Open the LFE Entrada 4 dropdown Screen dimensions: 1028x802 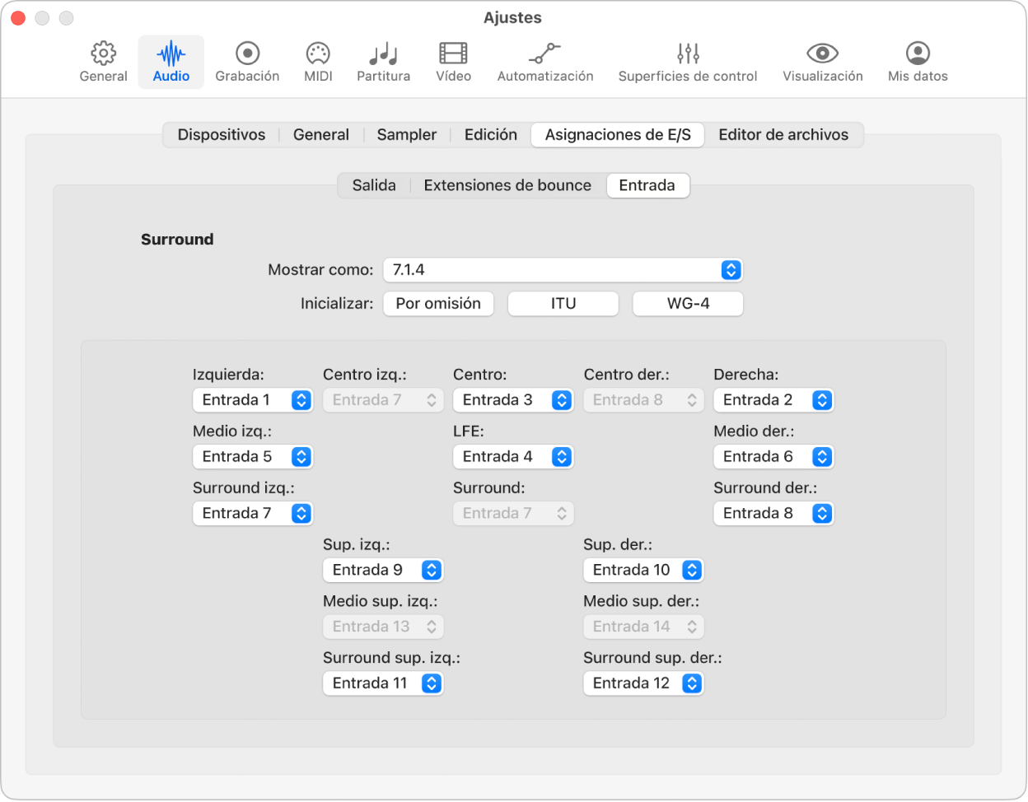(x=513, y=457)
